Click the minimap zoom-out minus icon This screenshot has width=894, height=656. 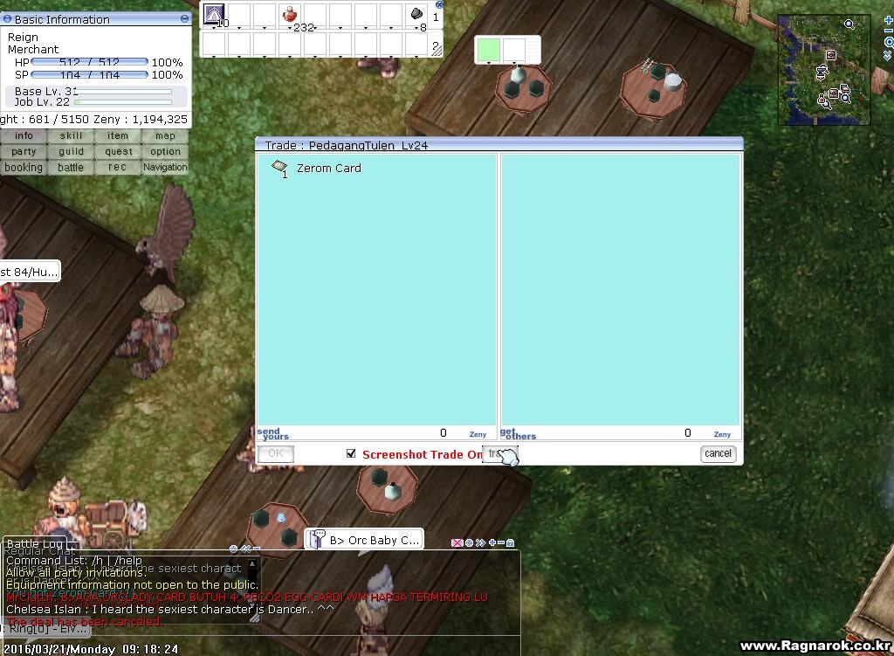(x=888, y=31)
